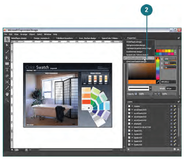Choose OneColorSwatch.design from document list
The width and height of the screenshot is (184, 159).
pos(136,61)
